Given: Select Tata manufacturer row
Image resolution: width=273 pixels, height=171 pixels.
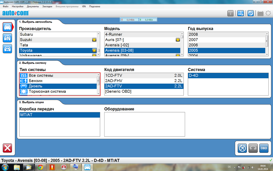Looking at the screenshot, I should point(58,45).
